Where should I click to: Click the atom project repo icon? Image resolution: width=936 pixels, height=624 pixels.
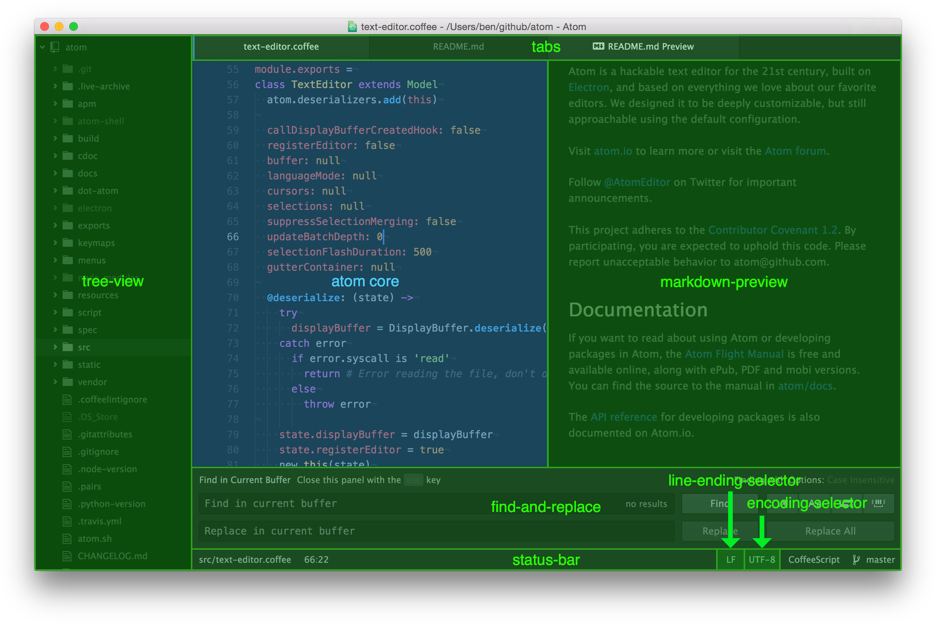coord(55,47)
